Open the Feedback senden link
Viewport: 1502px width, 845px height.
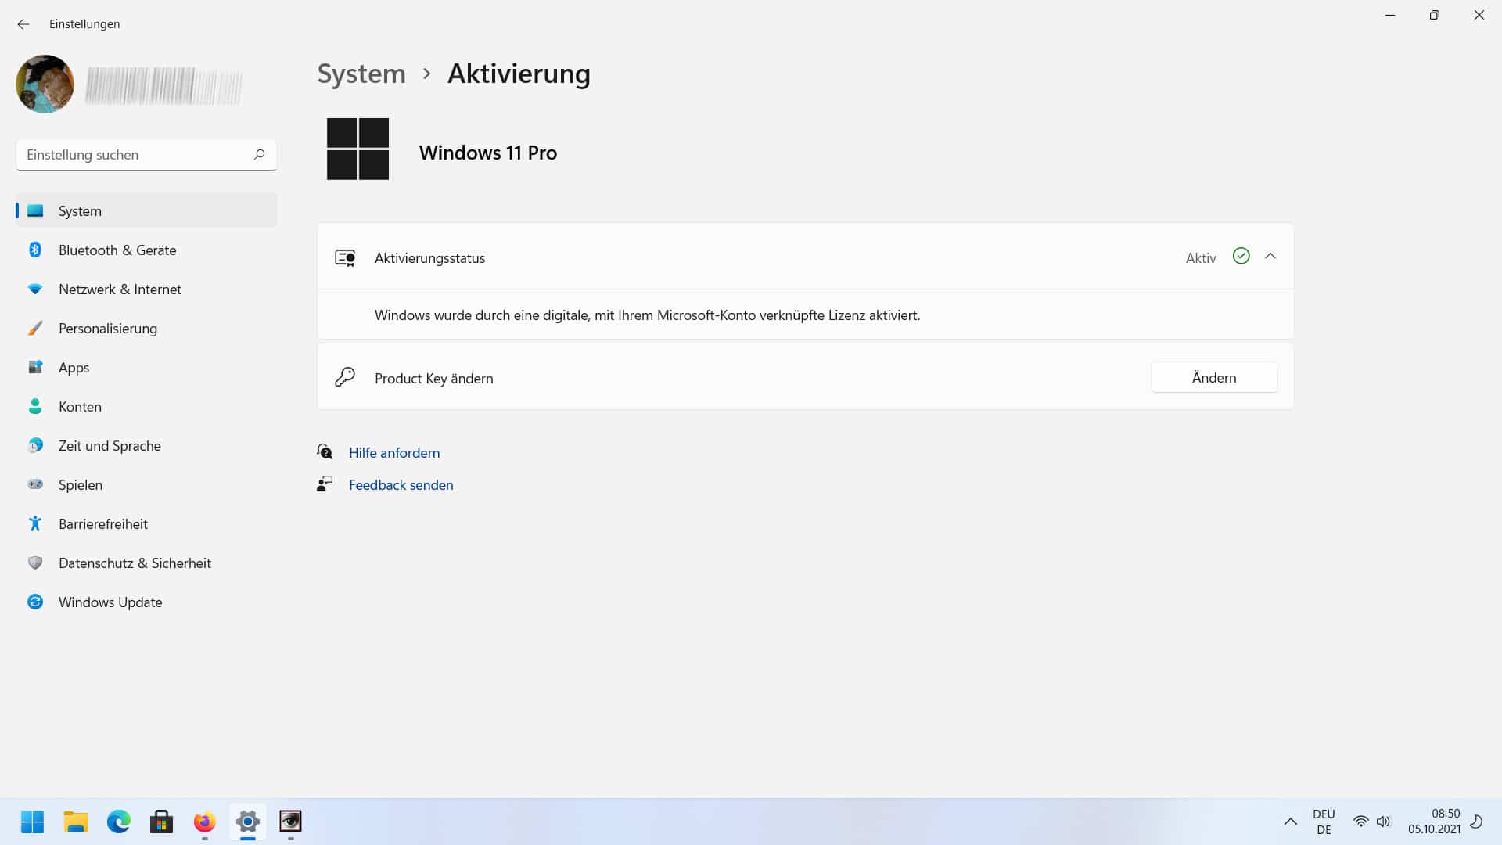[x=401, y=484]
